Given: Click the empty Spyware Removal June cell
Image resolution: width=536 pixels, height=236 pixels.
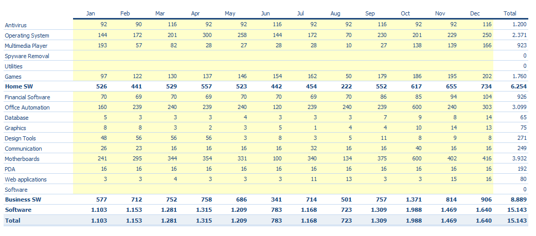Looking at the screenshot, I should (265, 56).
